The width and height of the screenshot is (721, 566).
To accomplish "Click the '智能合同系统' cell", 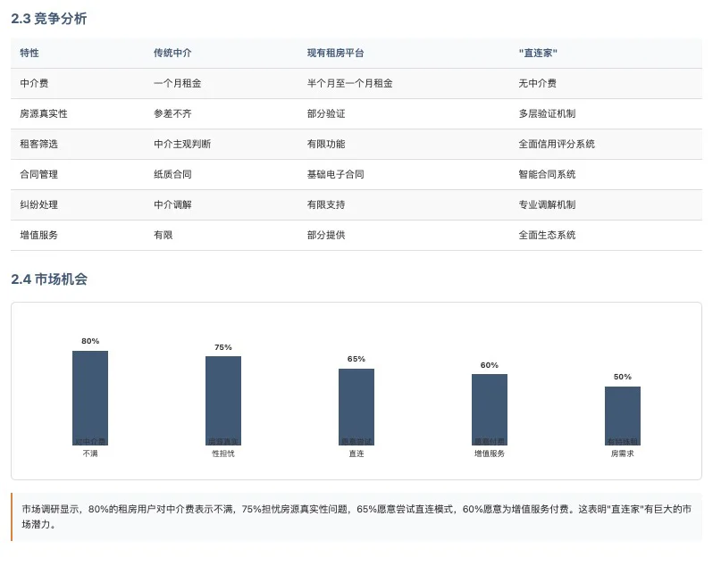I will click(547, 174).
